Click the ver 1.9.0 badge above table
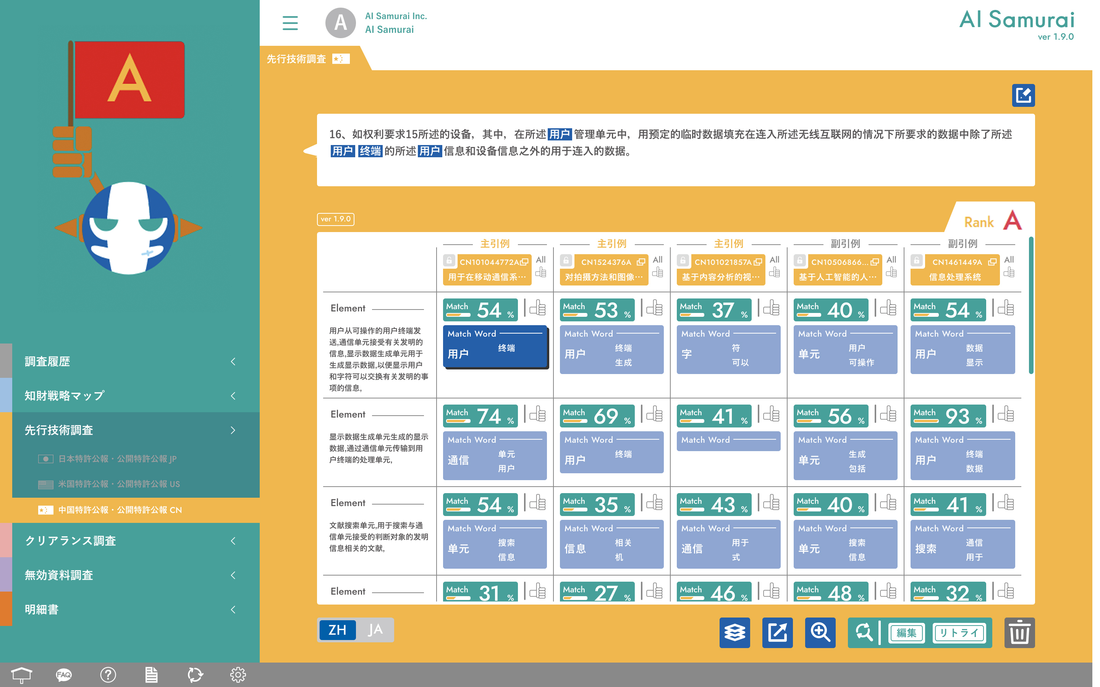1100x687 pixels. click(x=335, y=219)
